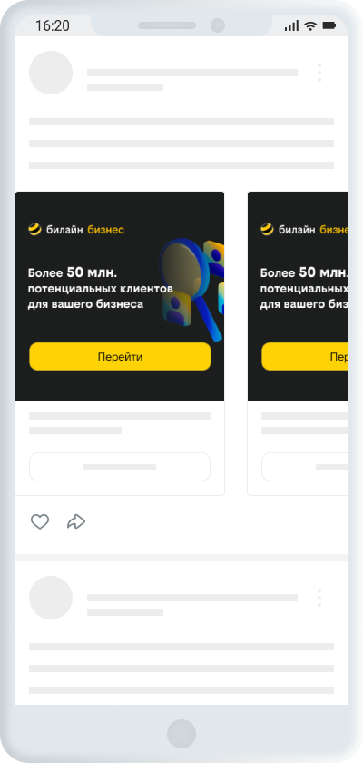363x763 pixels.
Task: Click the Beeline logo on first card
Action: pos(76,229)
